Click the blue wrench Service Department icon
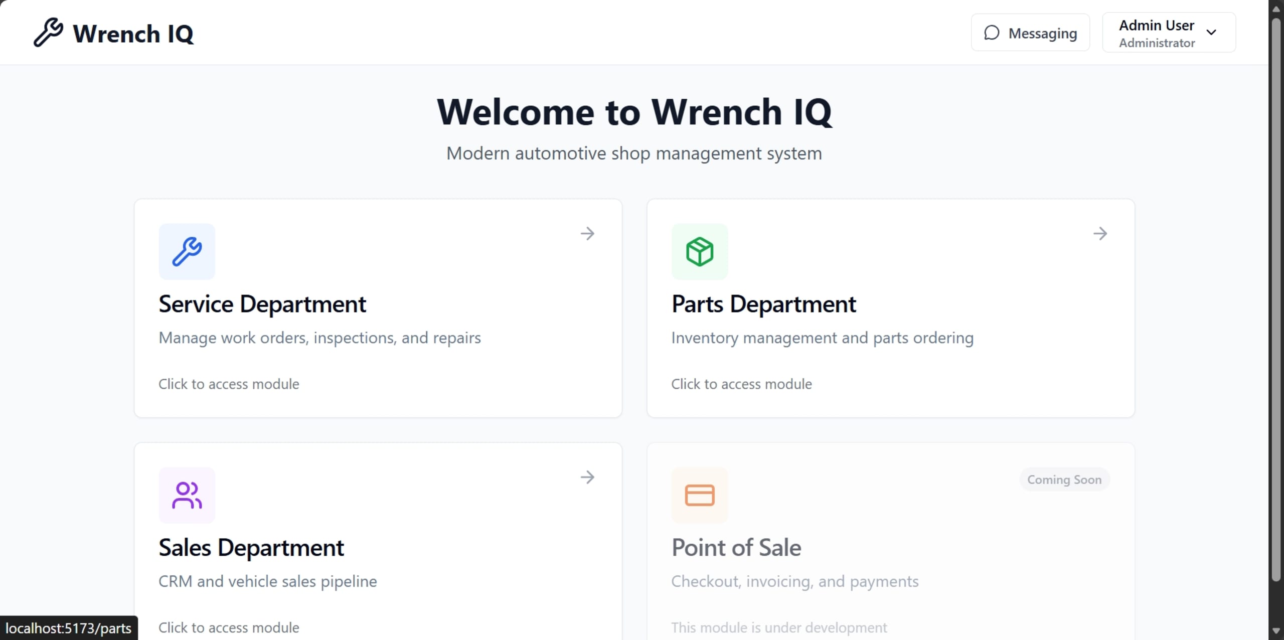Screen dimensions: 1284x640 coord(187,251)
